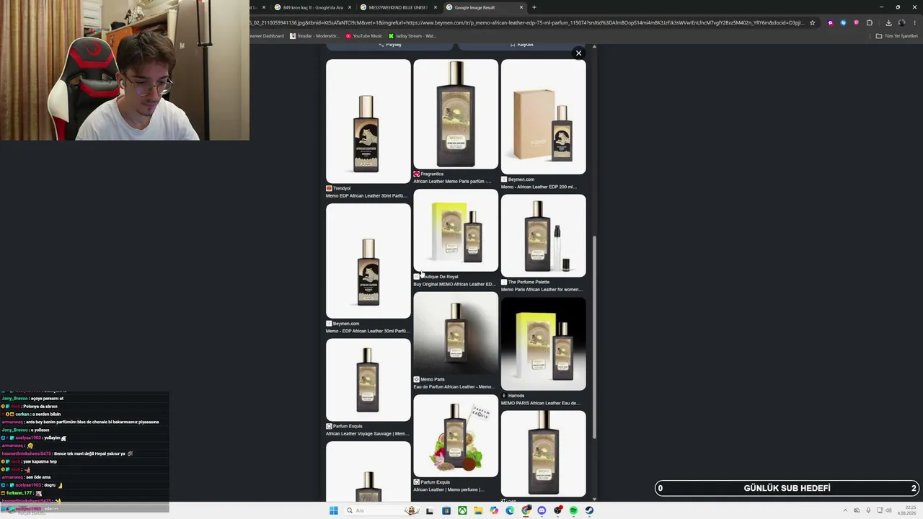This screenshot has height=519, width=923.
Task: Open Discord from taskbar
Action: click(542, 510)
